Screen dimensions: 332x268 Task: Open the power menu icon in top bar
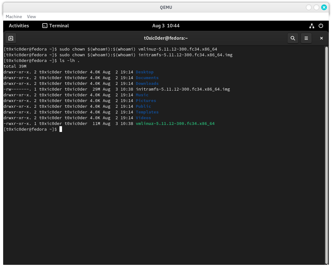pos(321,26)
